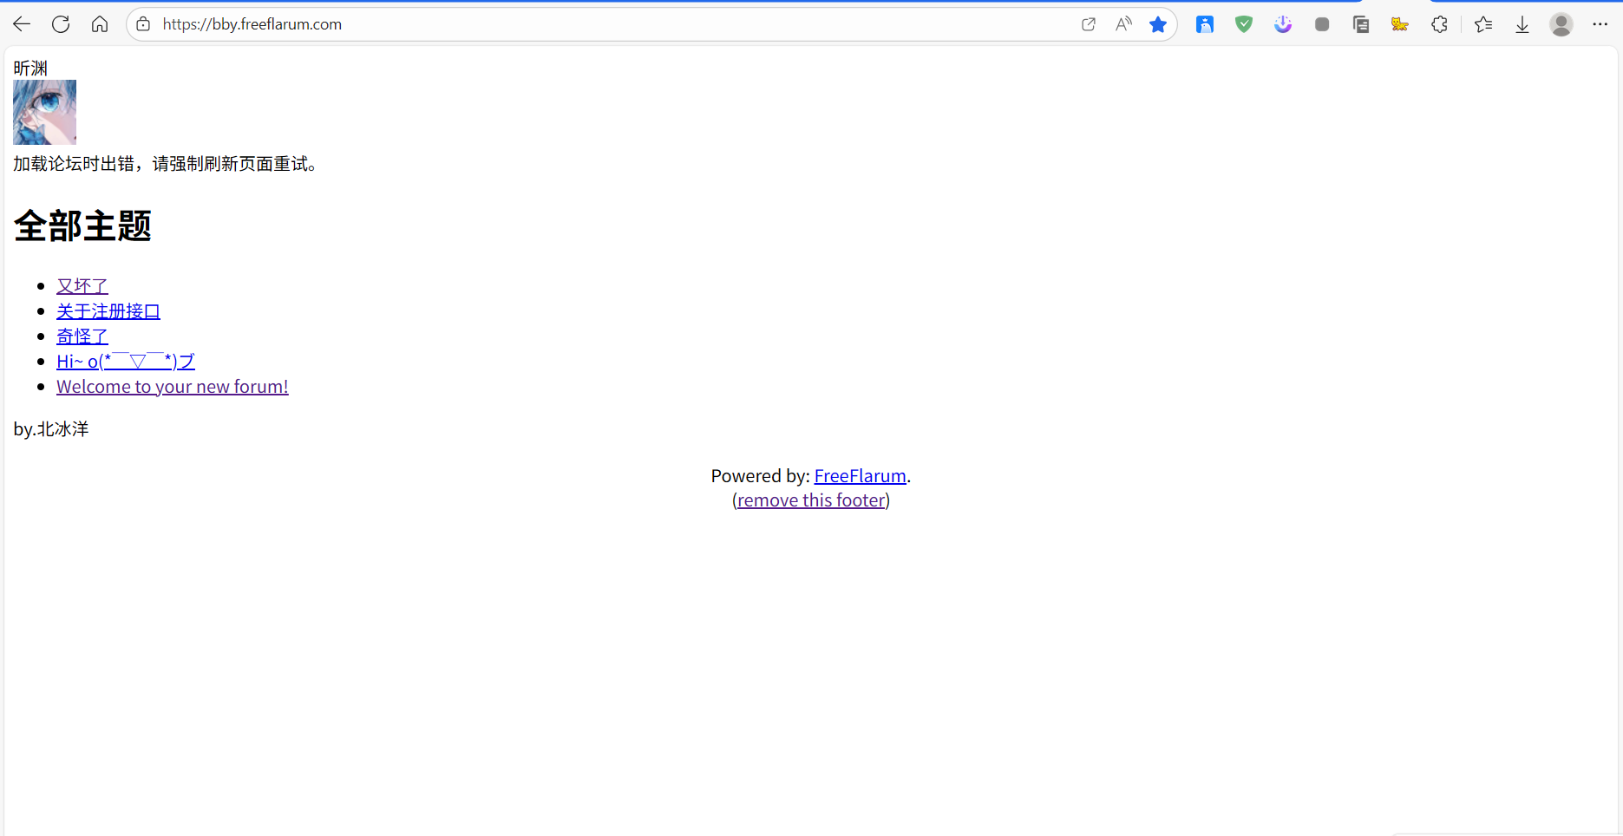Expand the Settings and more menu
Viewport: 1623px width, 836px height.
click(x=1600, y=24)
